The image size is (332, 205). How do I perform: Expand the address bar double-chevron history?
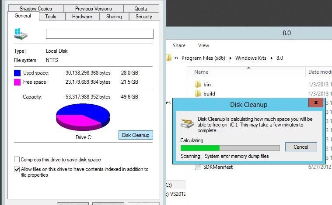click(x=176, y=58)
